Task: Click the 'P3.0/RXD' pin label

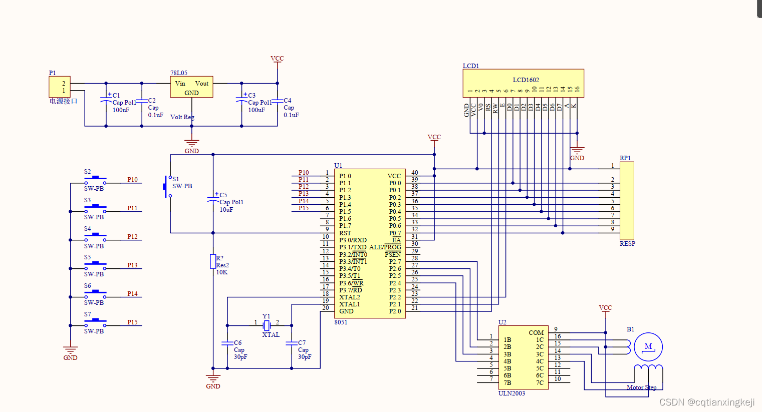Action: coord(353,240)
